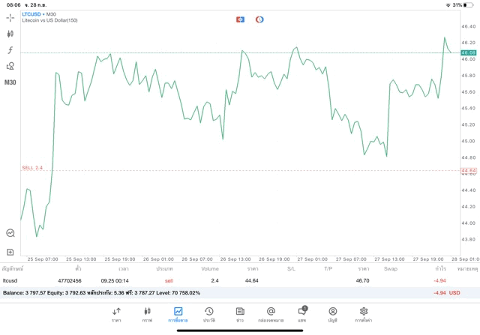Change chart type via candlestick icon

pyautogui.click(x=10, y=33)
